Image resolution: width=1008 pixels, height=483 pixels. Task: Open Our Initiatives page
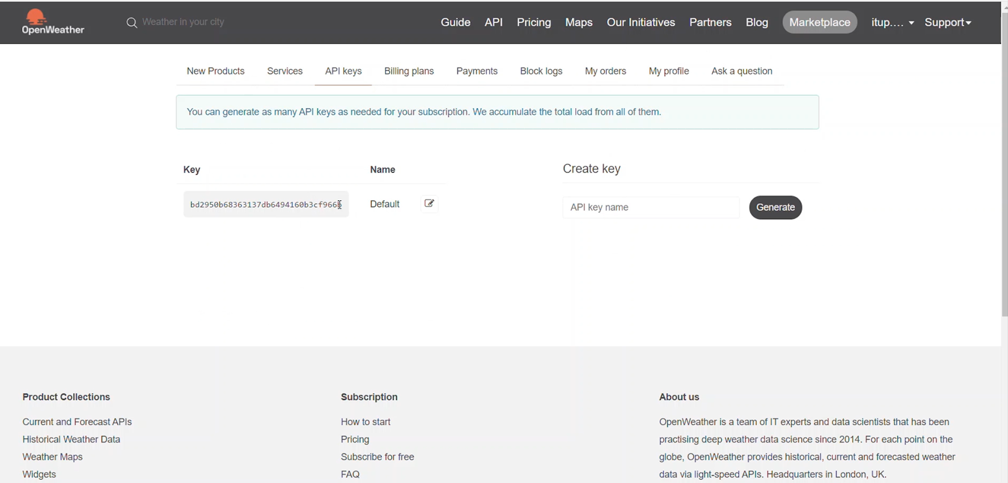click(x=641, y=22)
